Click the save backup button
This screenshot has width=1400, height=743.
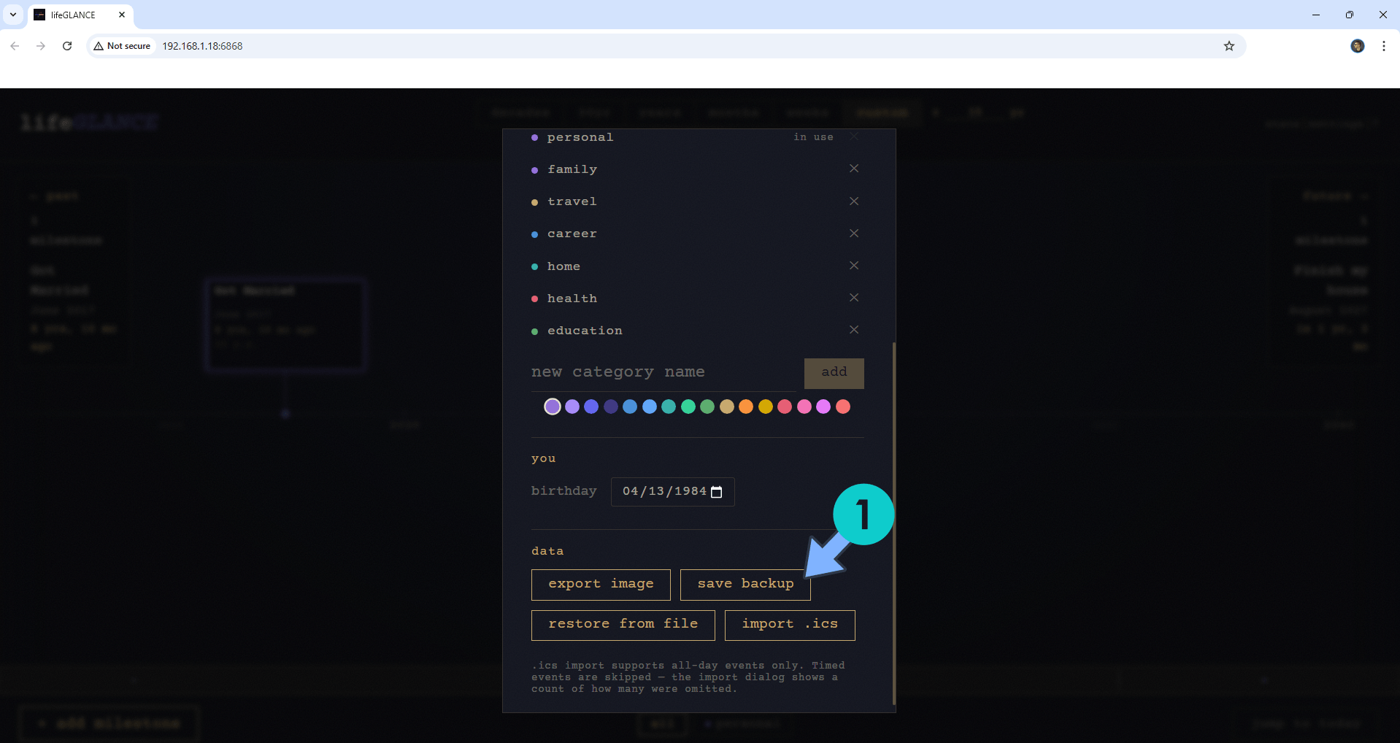(x=745, y=585)
